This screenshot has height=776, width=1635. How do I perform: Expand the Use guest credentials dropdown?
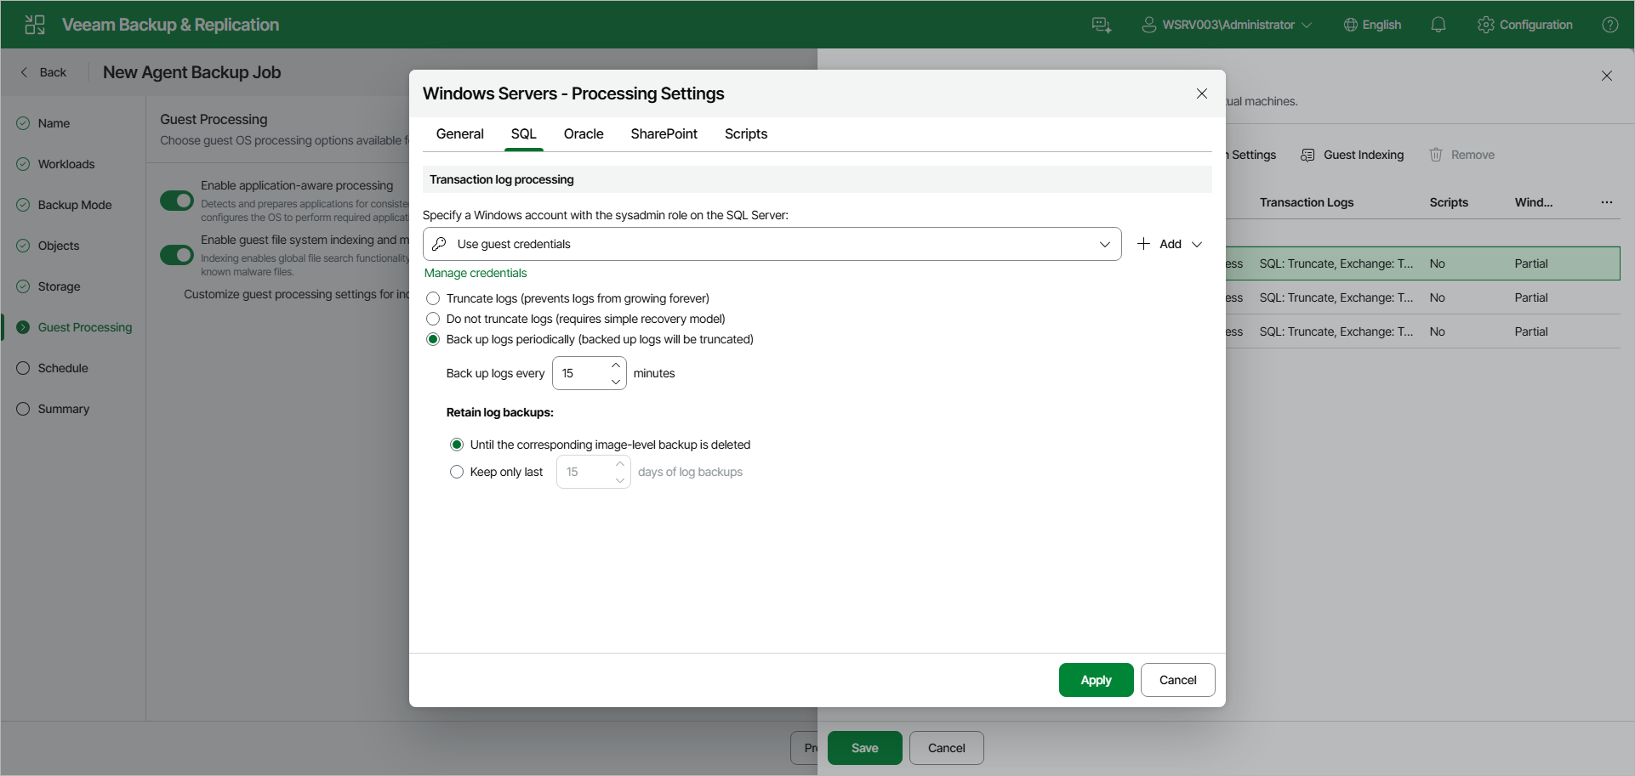click(772, 244)
